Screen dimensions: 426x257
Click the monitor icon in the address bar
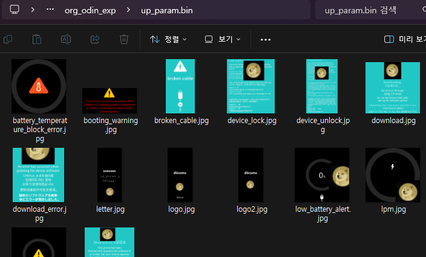point(15,10)
